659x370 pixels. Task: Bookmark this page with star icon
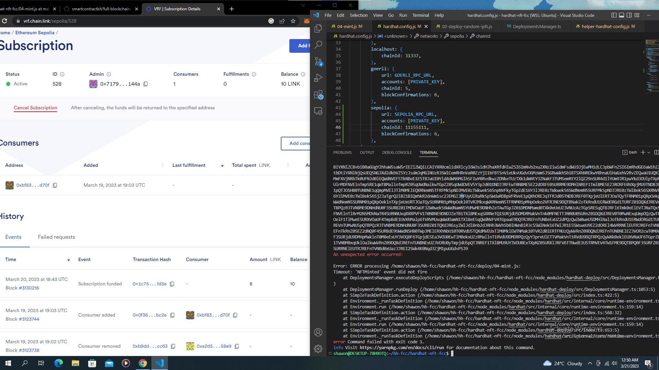click(x=293, y=21)
